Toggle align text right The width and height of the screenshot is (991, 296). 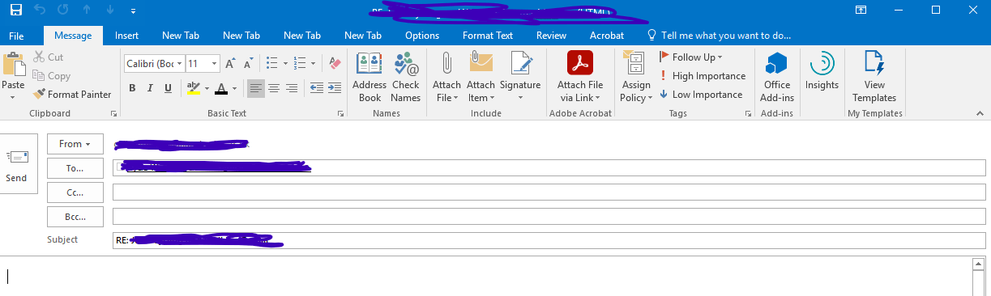292,88
